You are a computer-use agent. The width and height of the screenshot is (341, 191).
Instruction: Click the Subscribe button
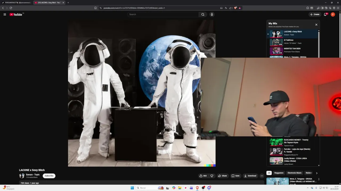tap(49, 176)
